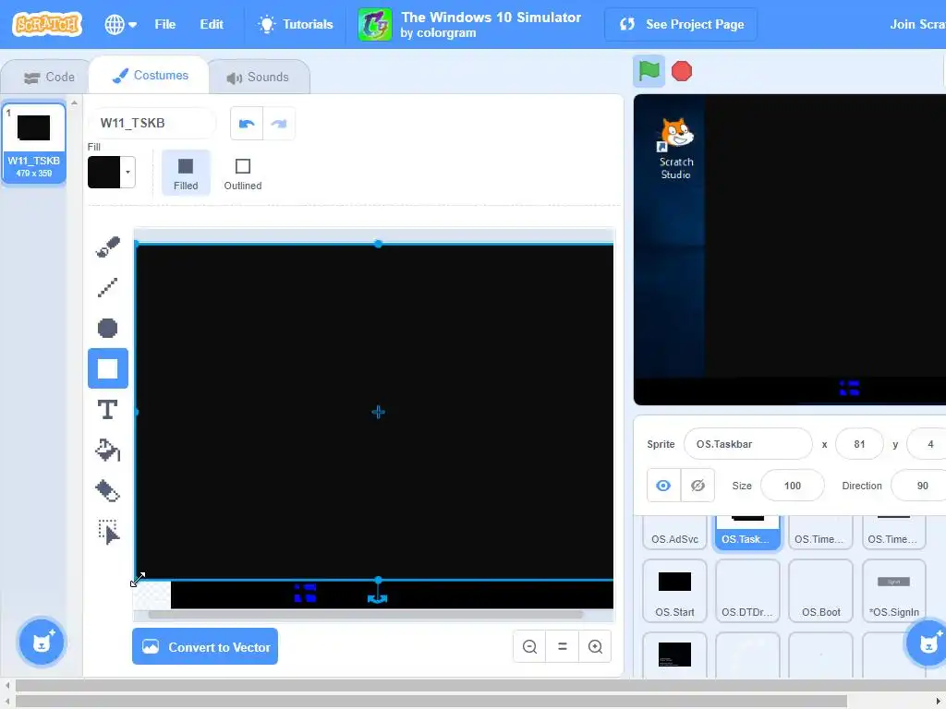This screenshot has height=709, width=946.
Task: Switch shape mode to Outlined
Action: tap(243, 173)
